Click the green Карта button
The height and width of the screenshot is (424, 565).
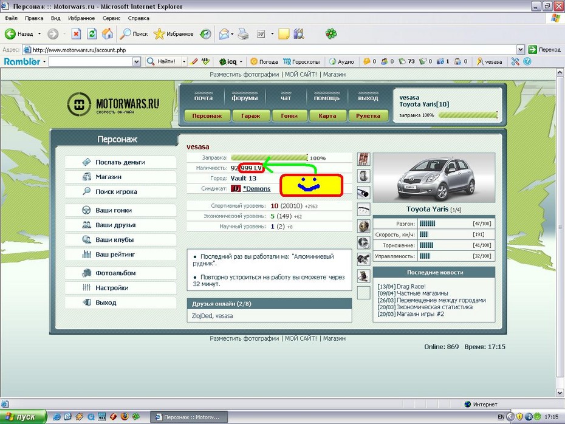(327, 115)
